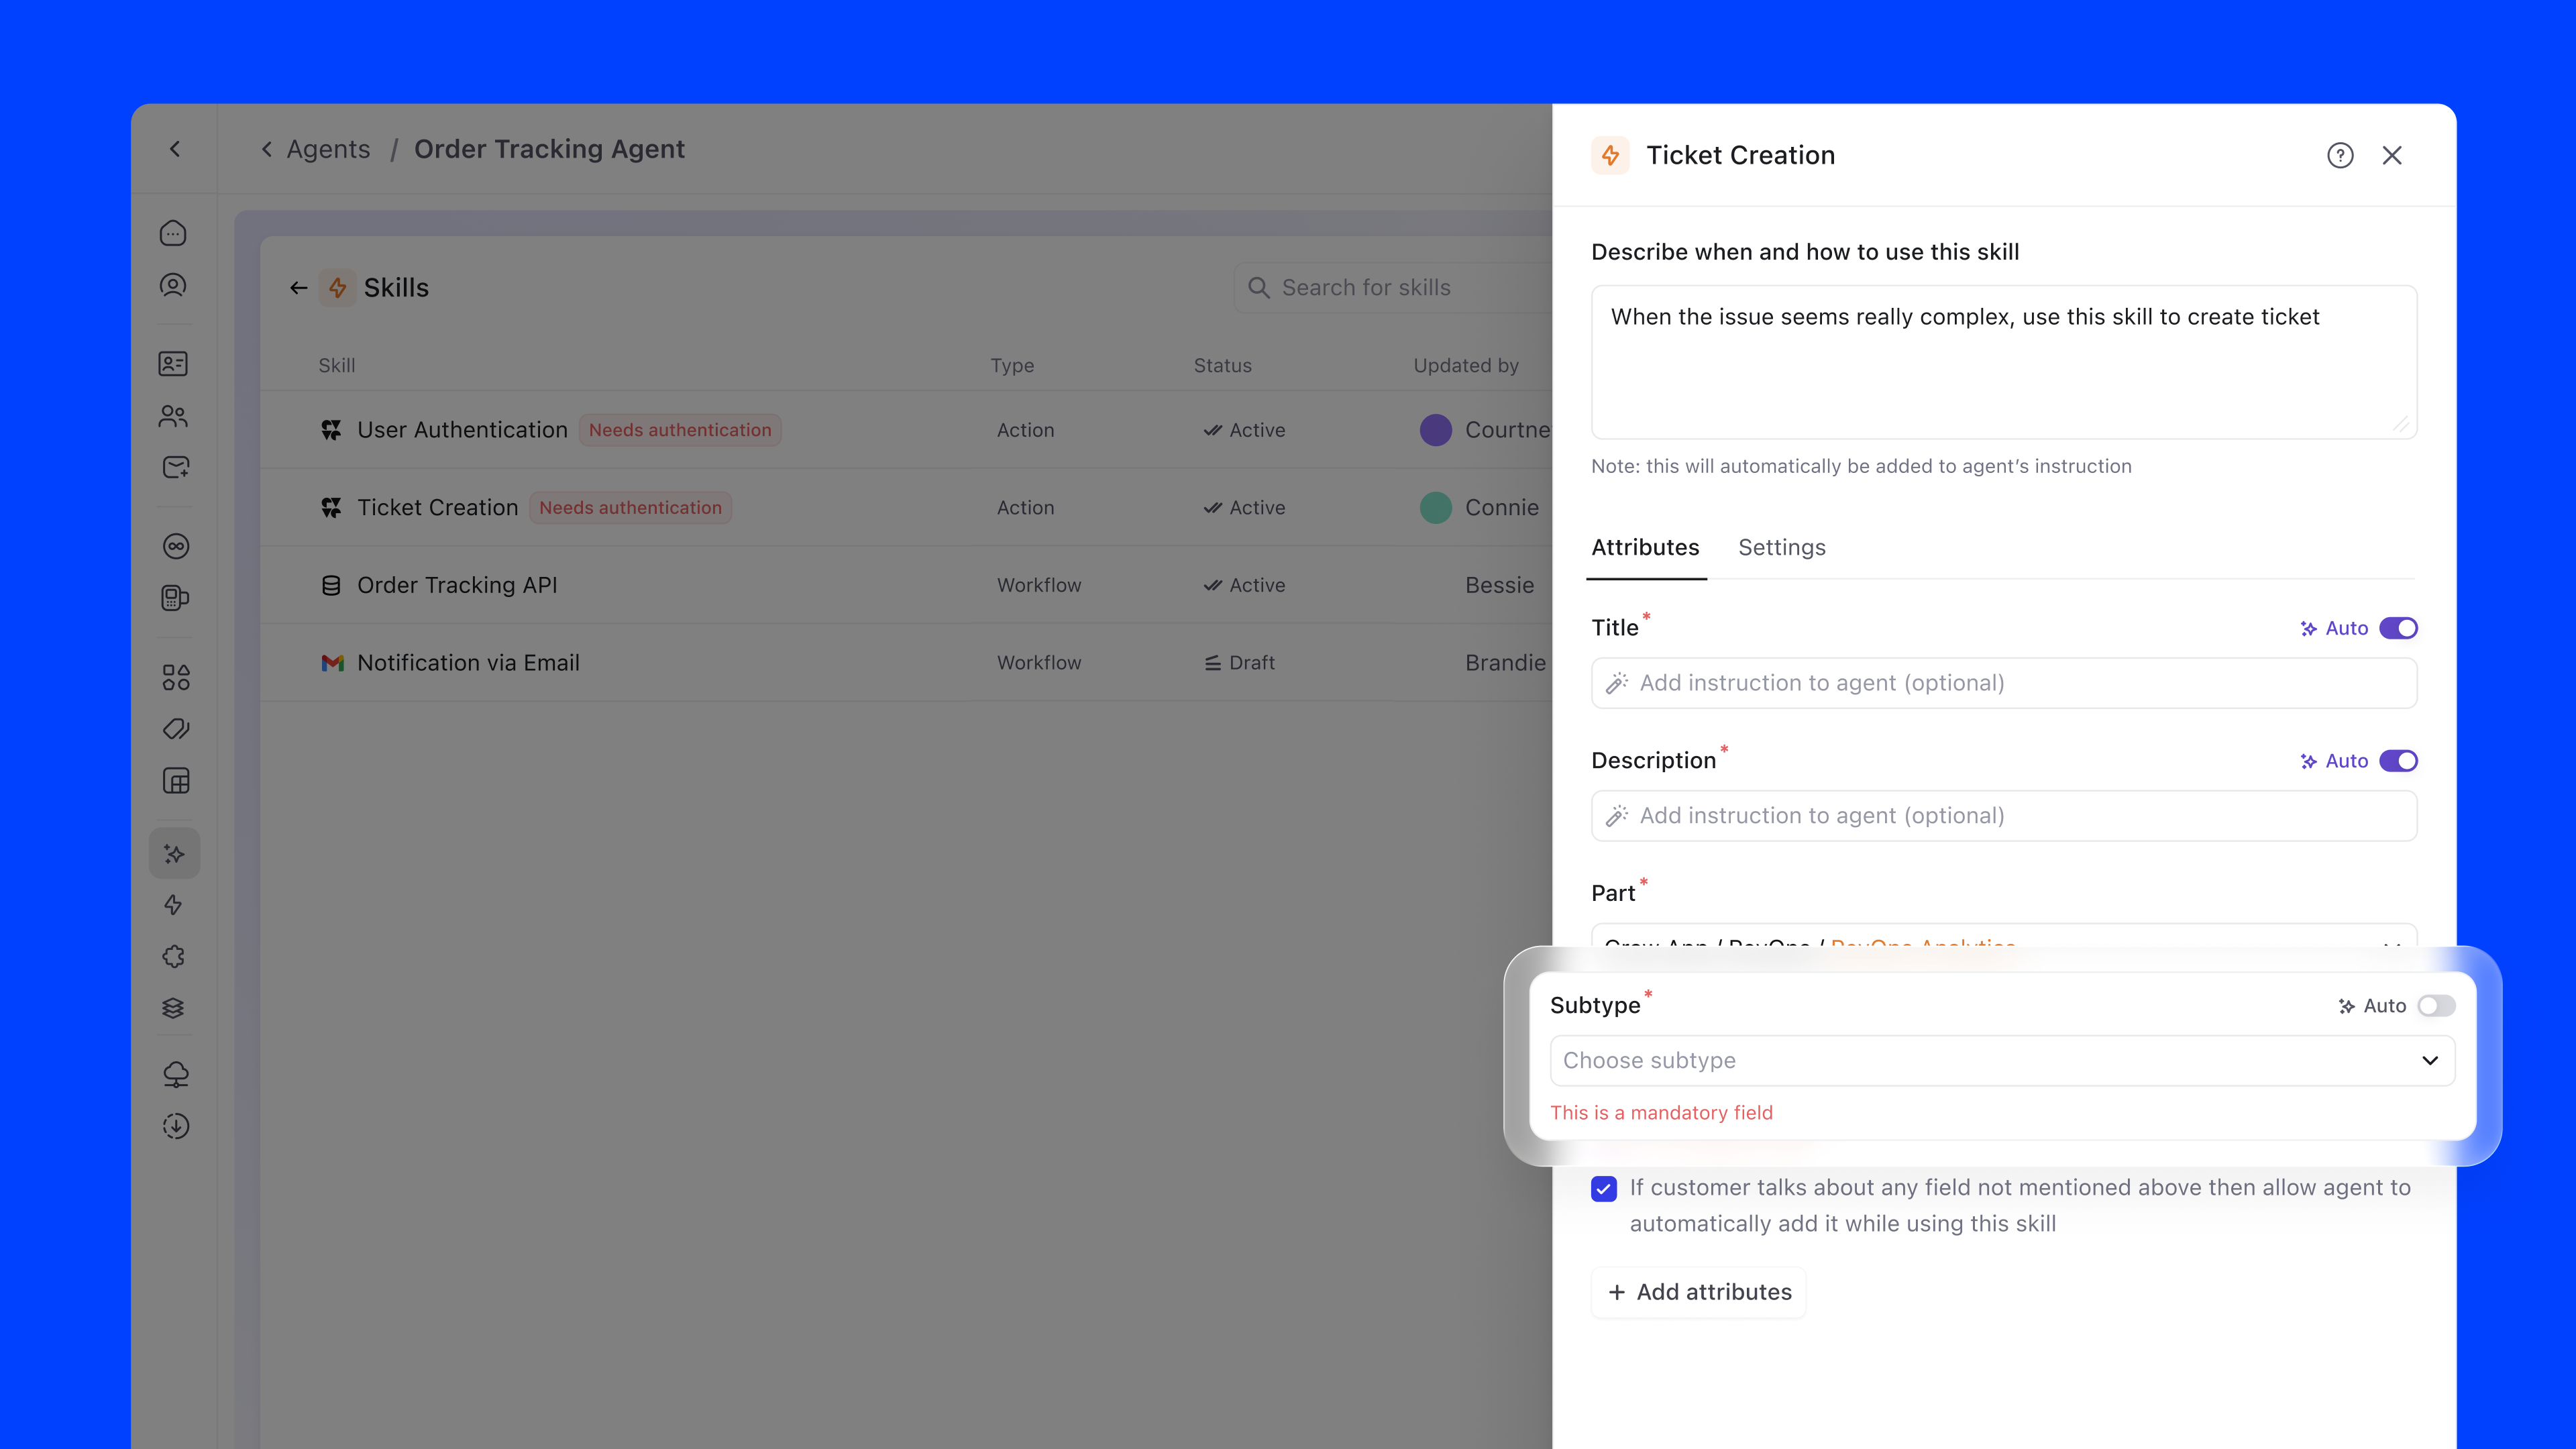Focus the Search for skills field
Image resolution: width=2576 pixels, height=1449 pixels.
click(x=1394, y=288)
